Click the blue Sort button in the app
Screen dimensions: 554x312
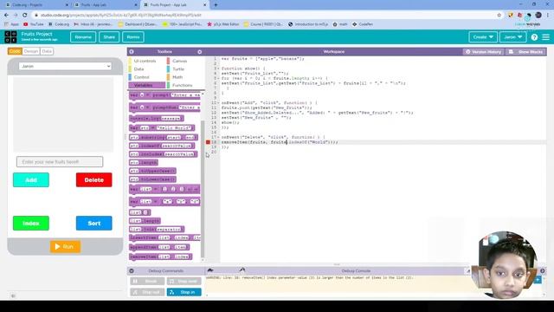tap(94, 224)
